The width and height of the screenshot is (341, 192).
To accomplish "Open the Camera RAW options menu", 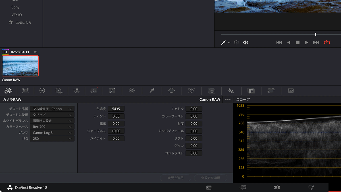I will 227,100.
